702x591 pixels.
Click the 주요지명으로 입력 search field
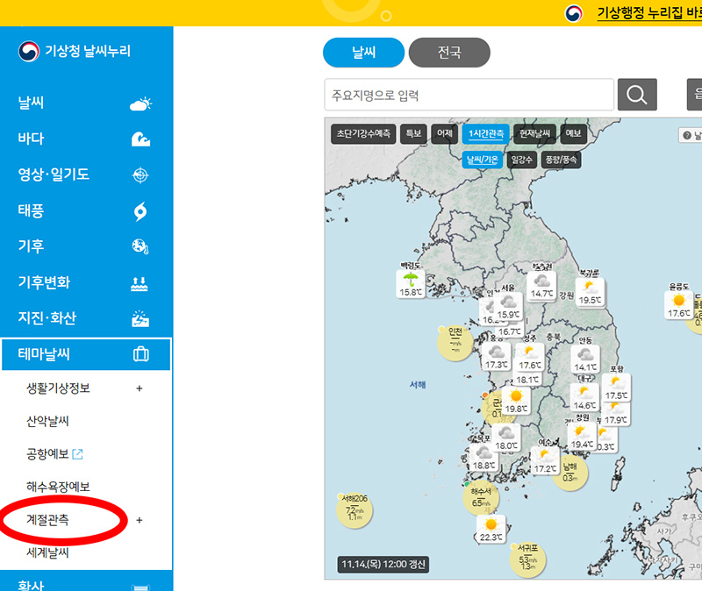pos(469,95)
